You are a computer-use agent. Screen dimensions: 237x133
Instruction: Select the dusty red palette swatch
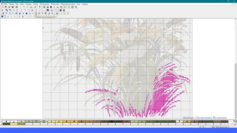tap(127, 122)
